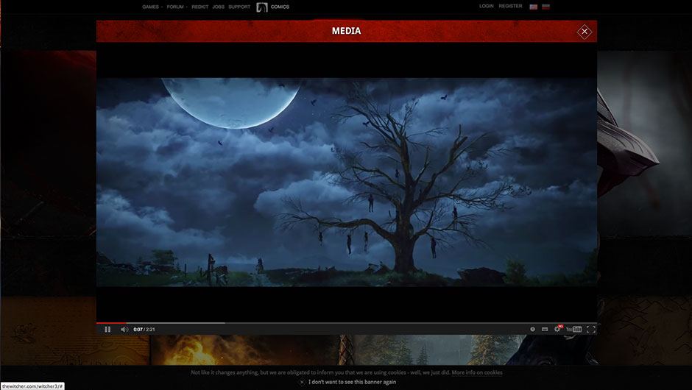This screenshot has width=692, height=390.
Task: Select the Russian flag language
Action: click(546, 7)
